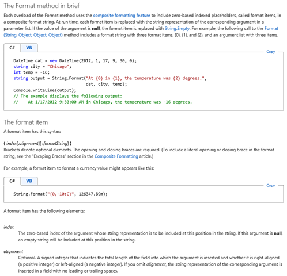The image size is (287, 276).
Task: Open the Composite Formatting article link
Action: (116, 156)
